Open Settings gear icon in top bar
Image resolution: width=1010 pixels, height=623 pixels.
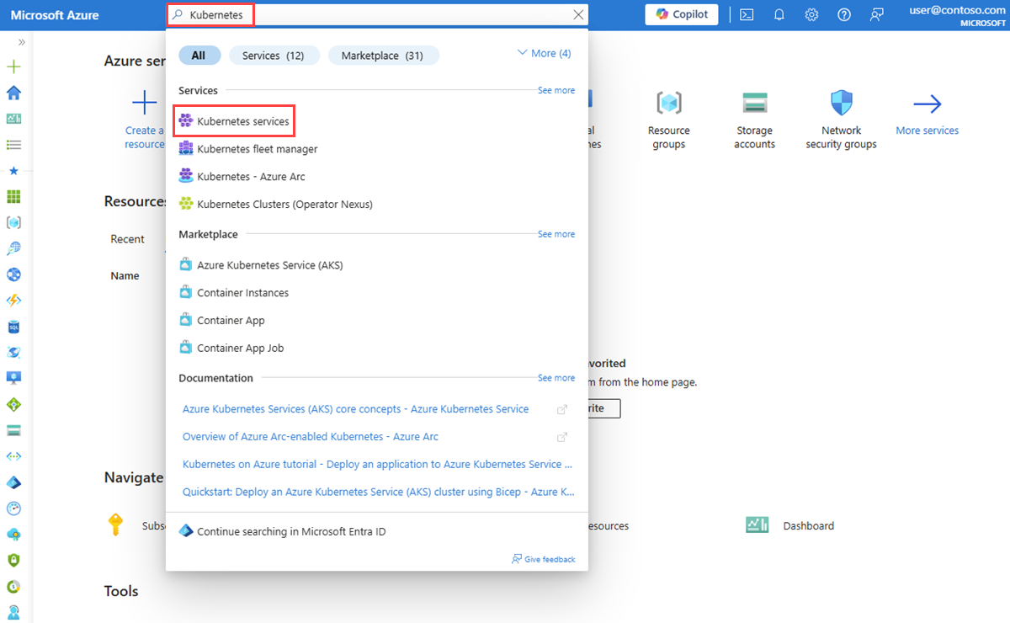pyautogui.click(x=811, y=15)
